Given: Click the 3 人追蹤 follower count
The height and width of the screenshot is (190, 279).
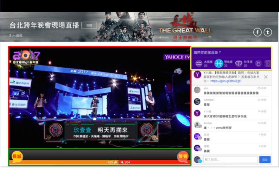Looking at the screenshot, I should pos(16,35).
